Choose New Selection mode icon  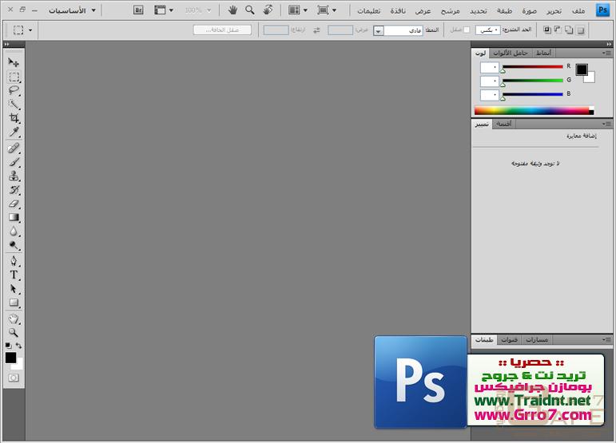581,30
